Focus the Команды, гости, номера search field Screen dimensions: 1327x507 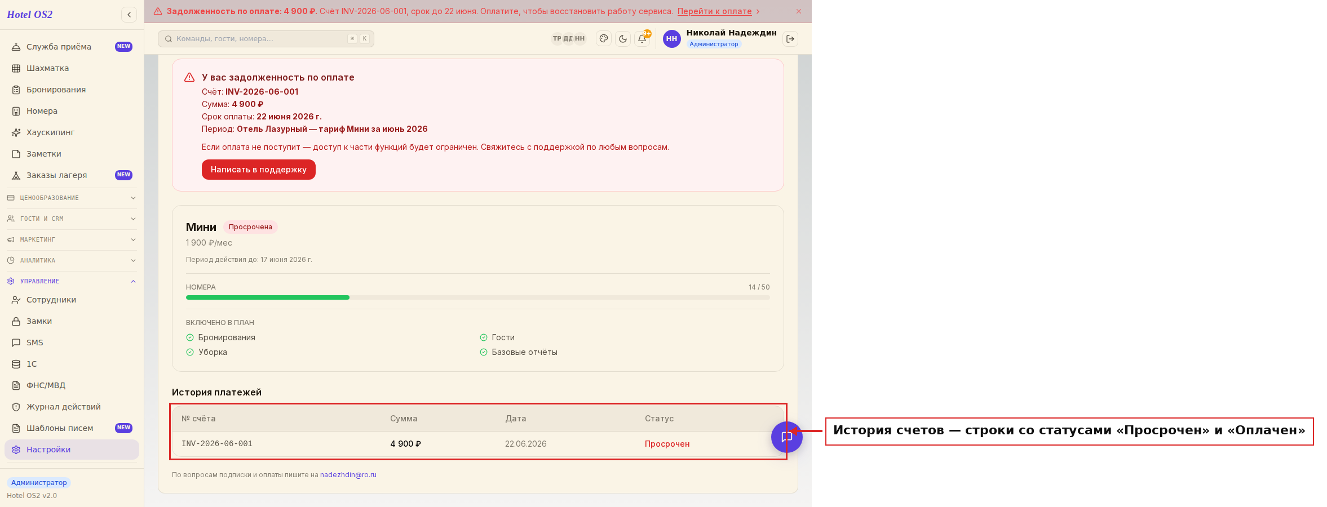(x=266, y=39)
